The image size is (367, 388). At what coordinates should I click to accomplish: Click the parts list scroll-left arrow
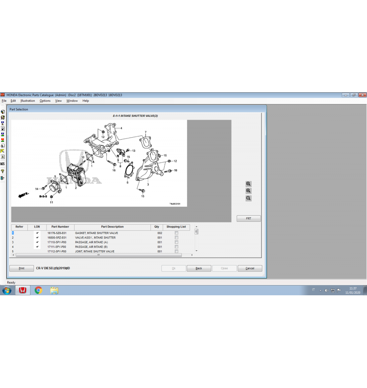(13, 255)
